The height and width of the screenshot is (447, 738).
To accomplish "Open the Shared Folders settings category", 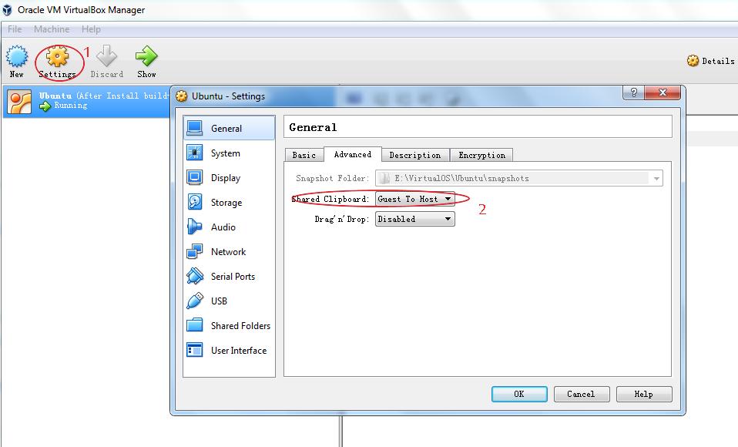I will (229, 325).
